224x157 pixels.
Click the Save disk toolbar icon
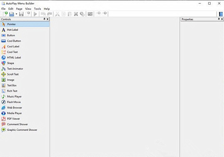coord(21,14)
